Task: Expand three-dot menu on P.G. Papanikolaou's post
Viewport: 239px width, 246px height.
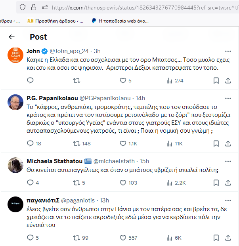Action: click(x=228, y=98)
